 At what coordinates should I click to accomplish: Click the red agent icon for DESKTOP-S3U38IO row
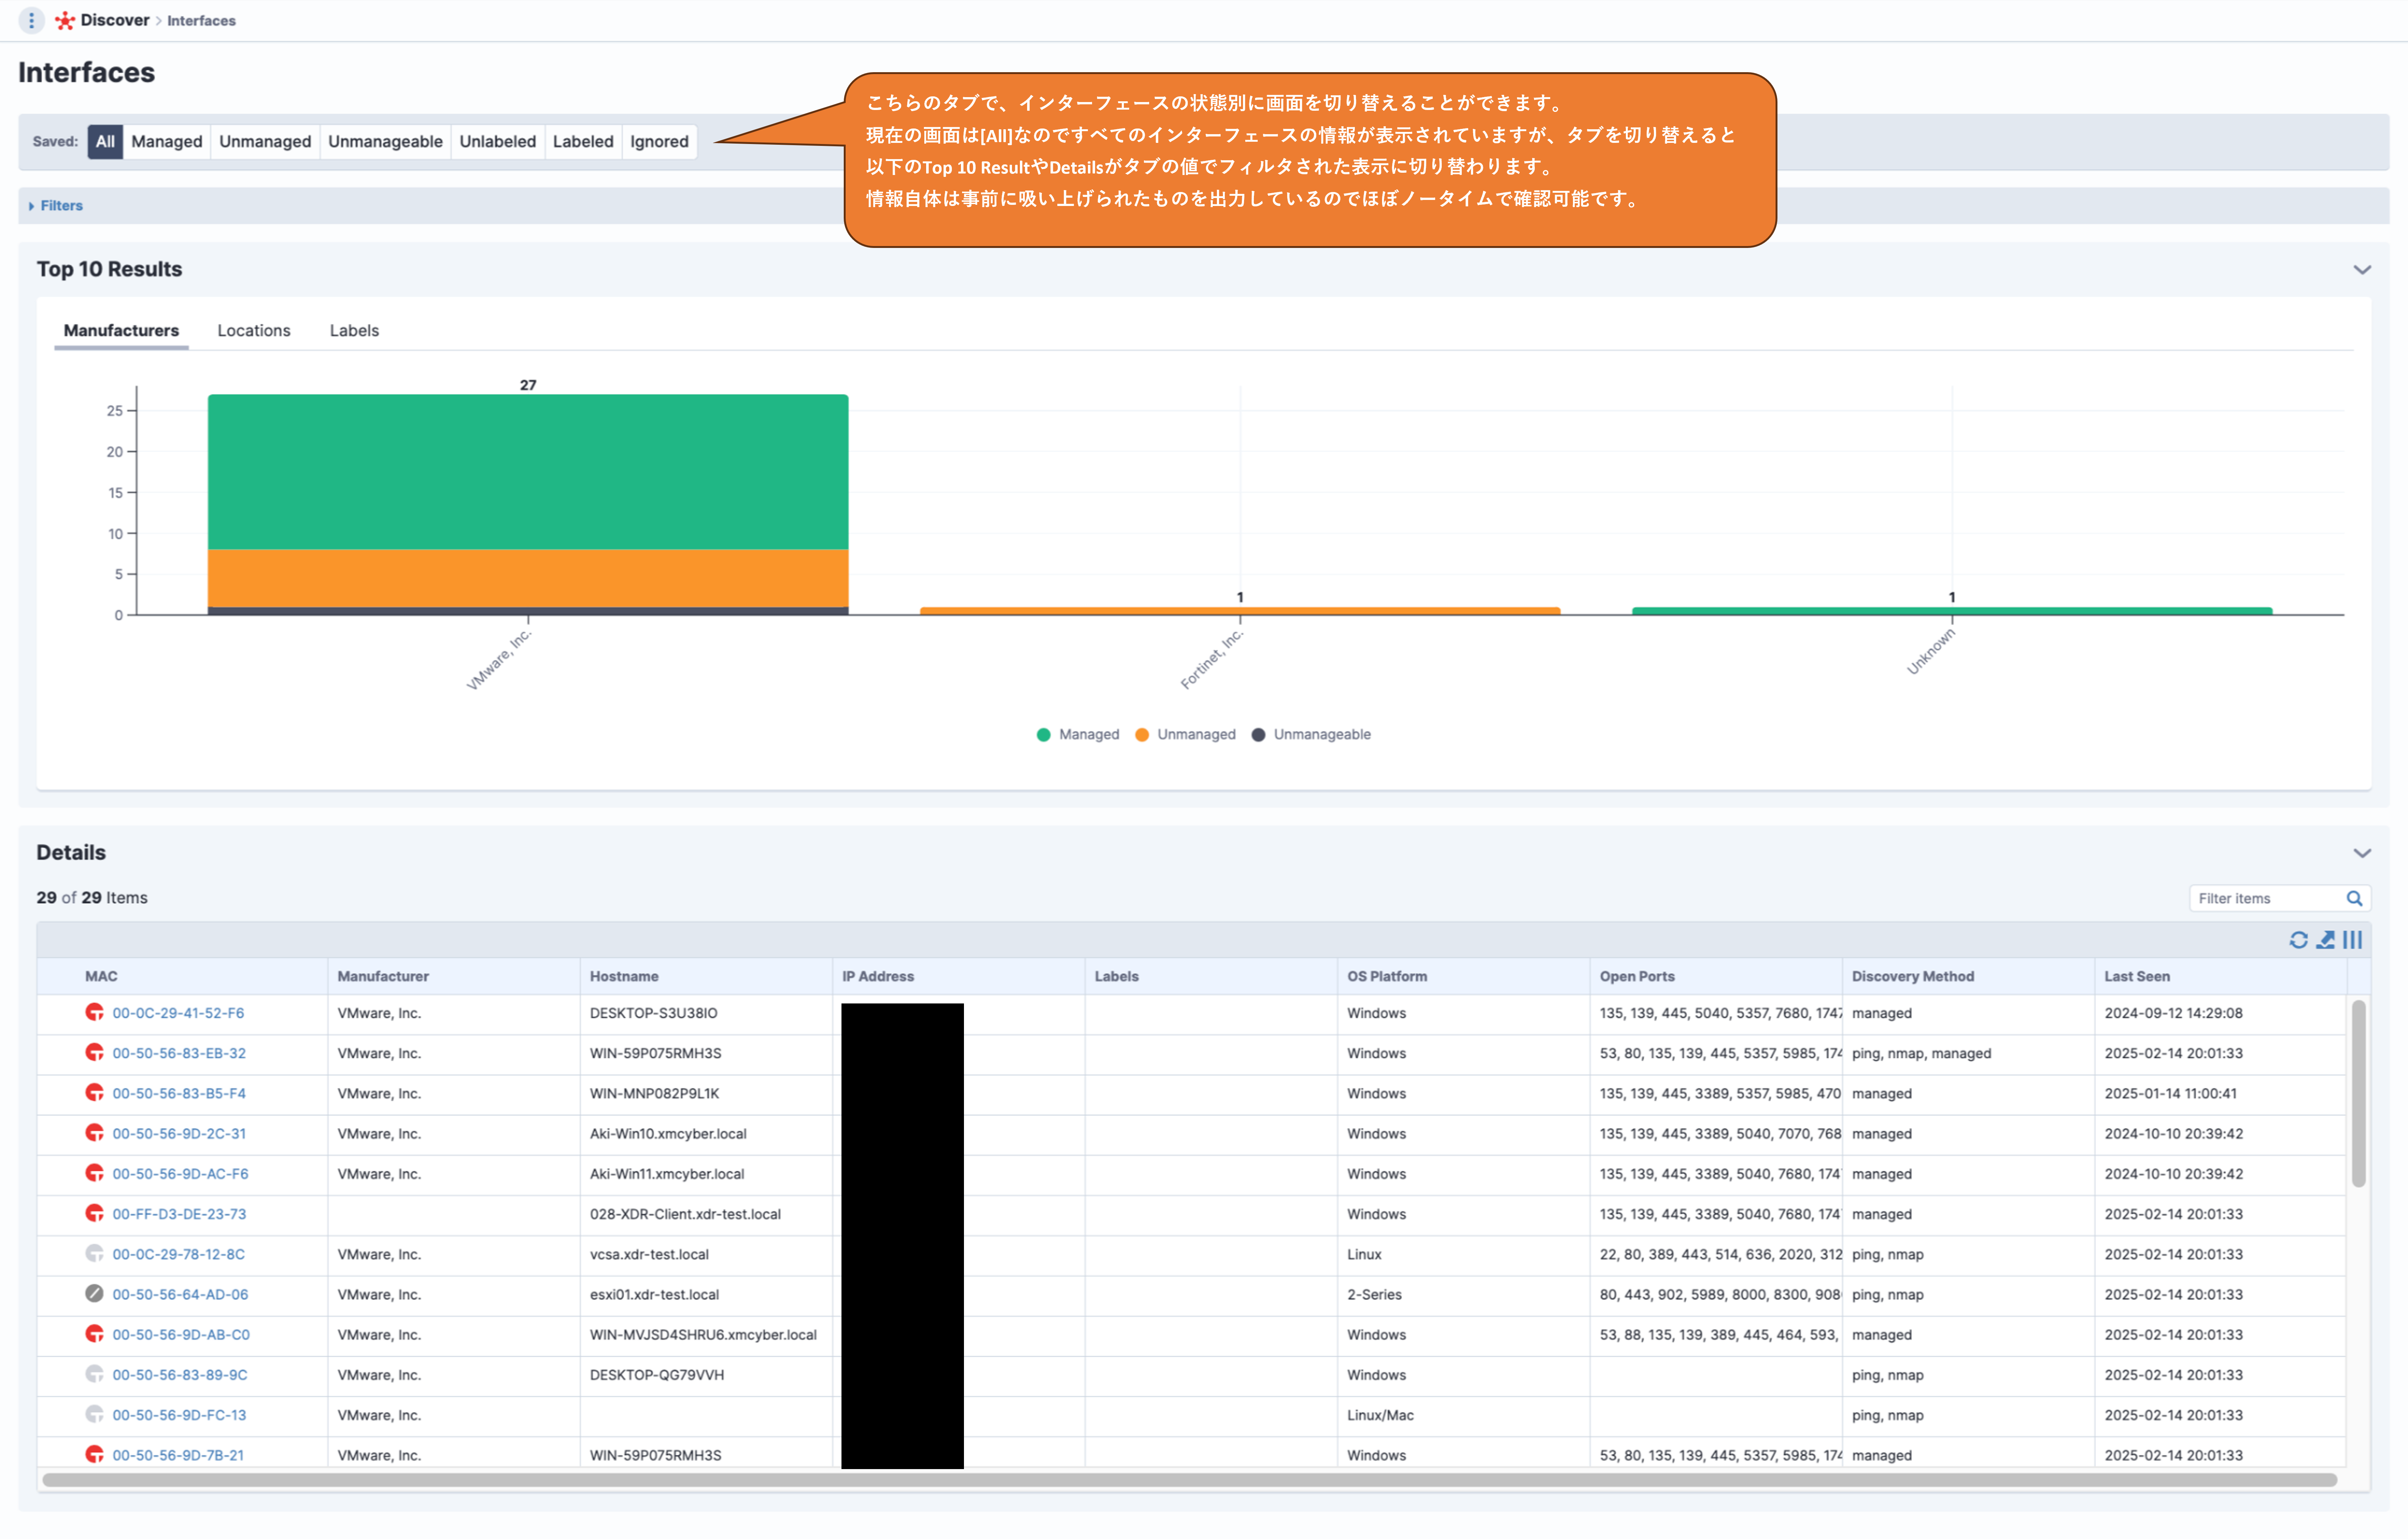pos(94,1012)
